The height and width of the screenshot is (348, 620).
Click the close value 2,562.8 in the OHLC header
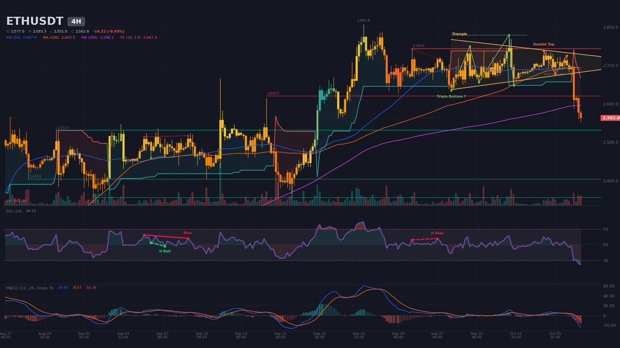click(x=82, y=31)
